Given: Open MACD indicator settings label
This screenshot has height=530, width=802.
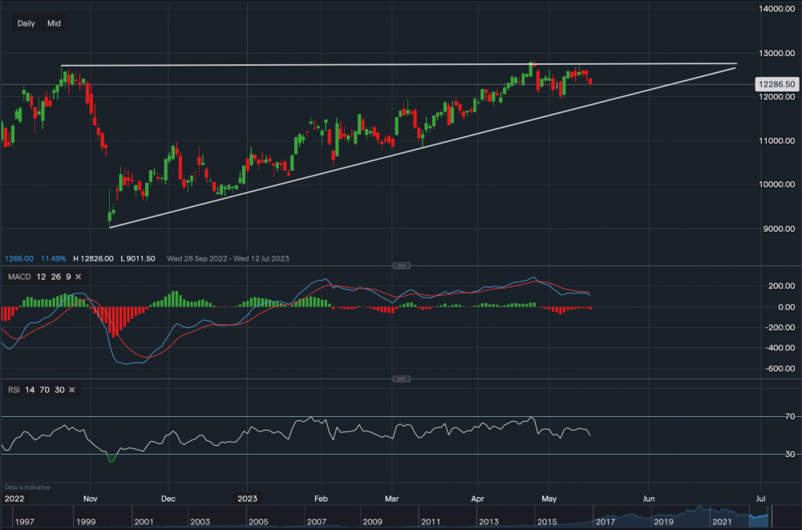Looking at the screenshot, I should click(22, 277).
